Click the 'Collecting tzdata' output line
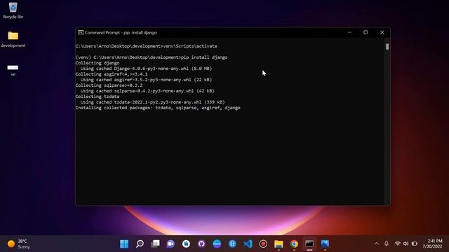 pyautogui.click(x=98, y=97)
